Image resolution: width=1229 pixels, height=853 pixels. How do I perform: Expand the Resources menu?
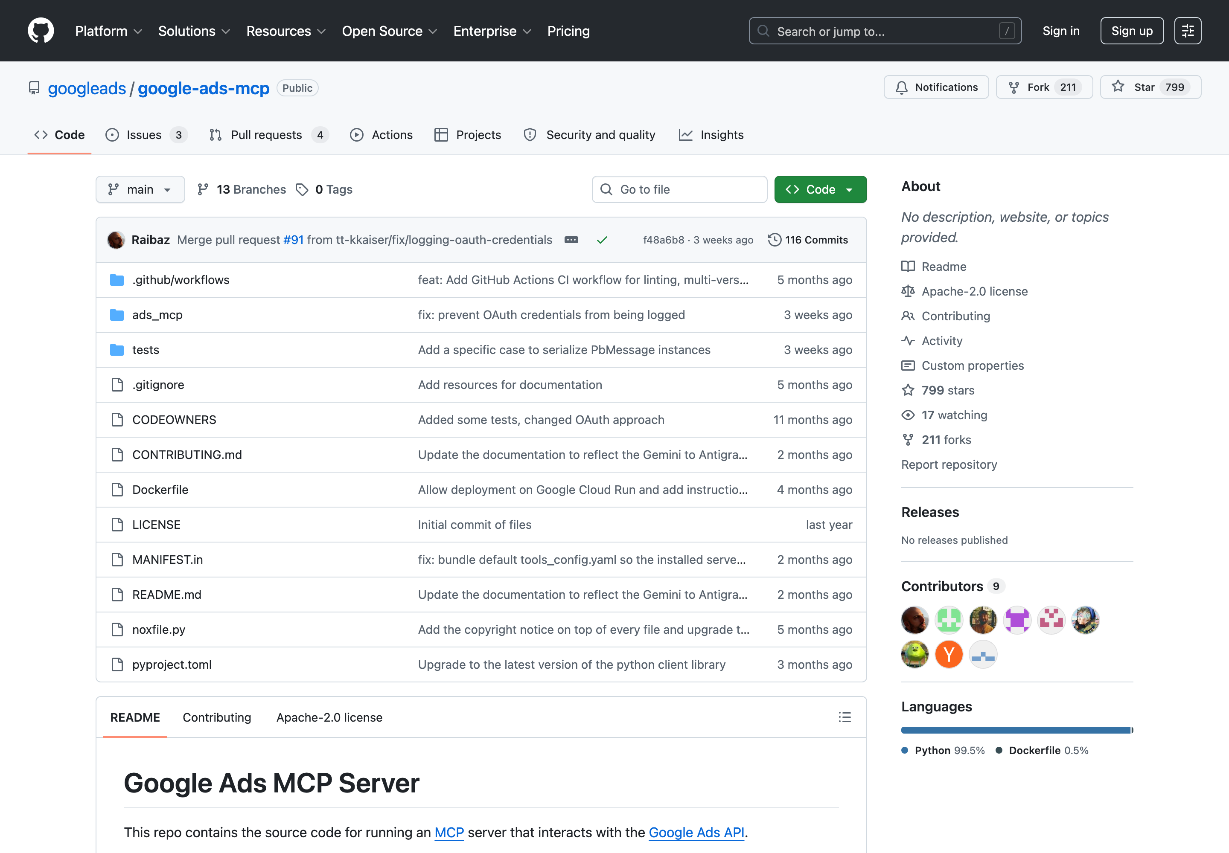pyautogui.click(x=286, y=31)
